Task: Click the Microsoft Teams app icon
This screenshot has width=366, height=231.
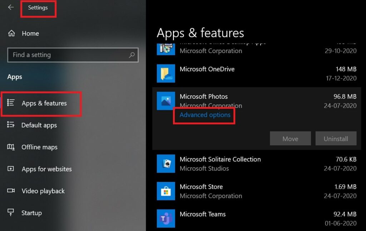Action: coord(166,218)
